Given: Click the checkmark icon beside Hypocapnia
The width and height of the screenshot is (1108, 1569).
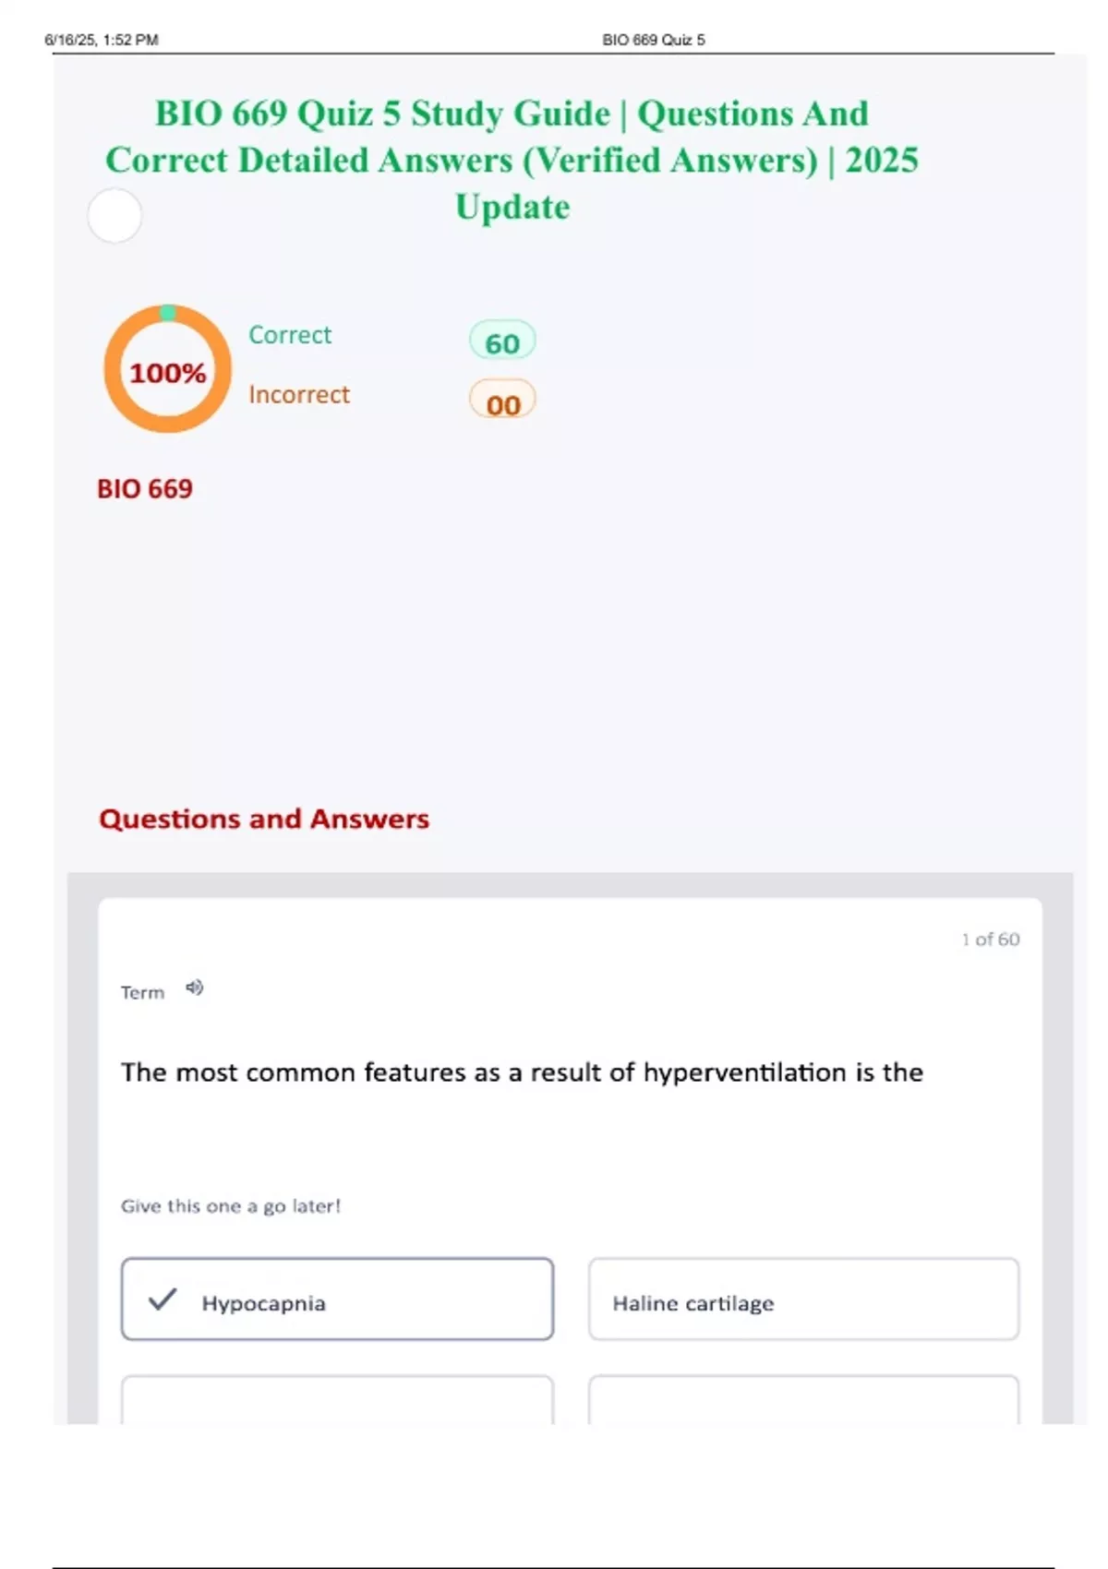Looking at the screenshot, I should coord(163,1300).
